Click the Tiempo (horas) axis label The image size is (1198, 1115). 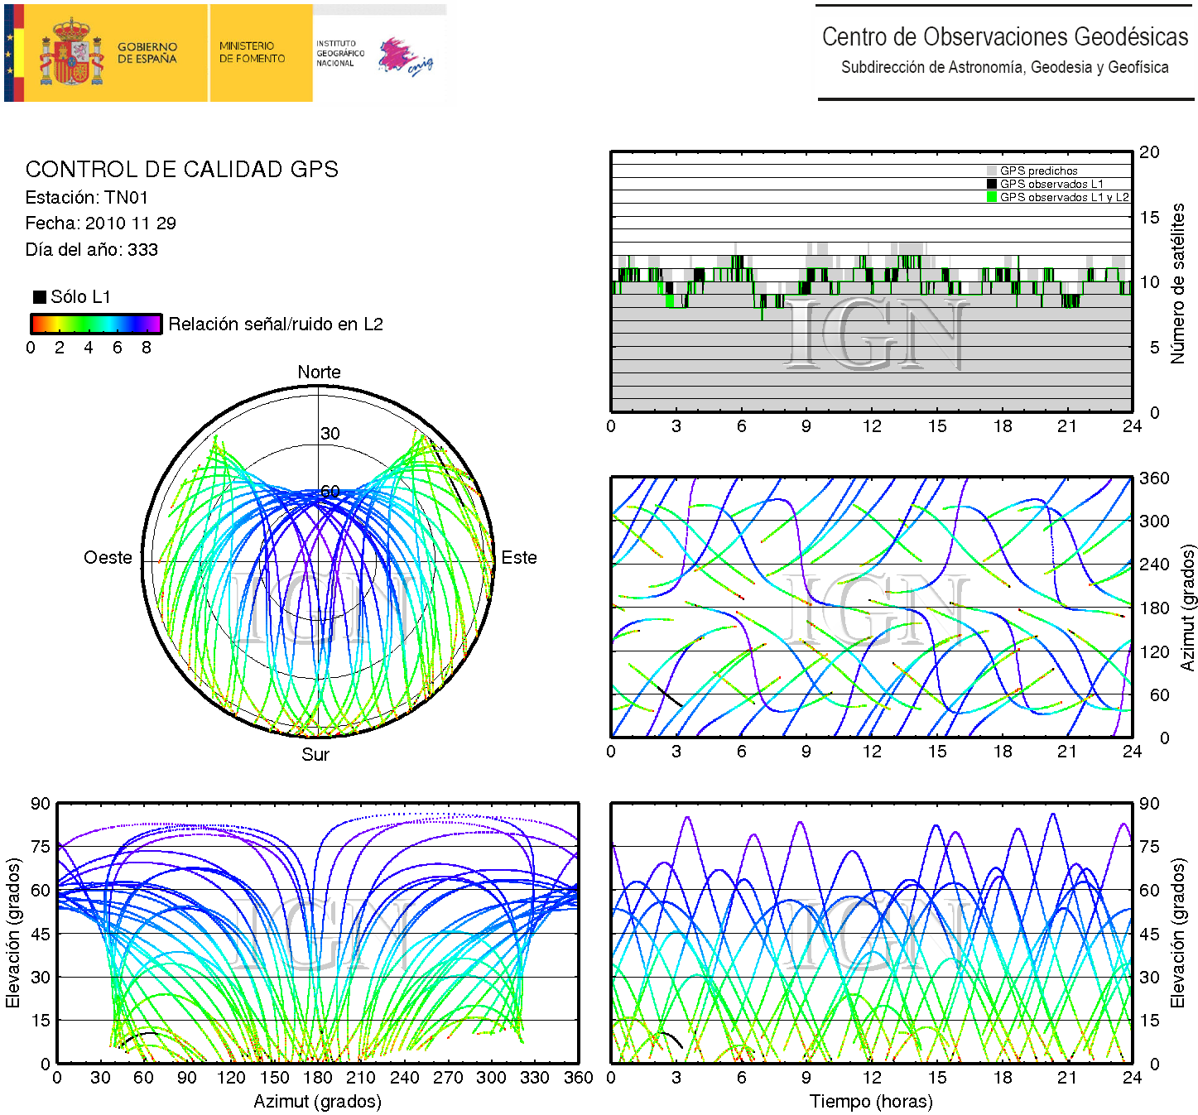point(871,1102)
